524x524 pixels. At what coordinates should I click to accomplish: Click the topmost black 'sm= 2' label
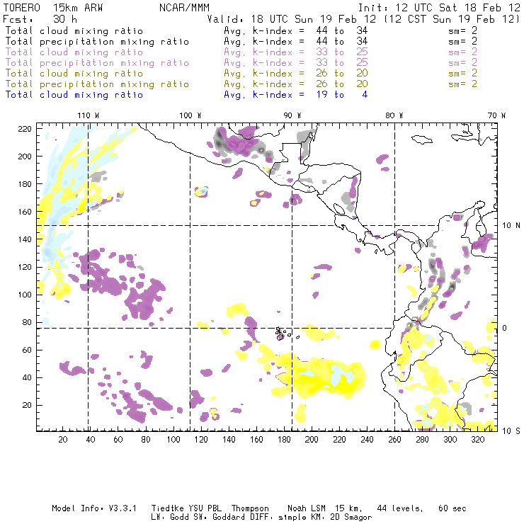(462, 30)
